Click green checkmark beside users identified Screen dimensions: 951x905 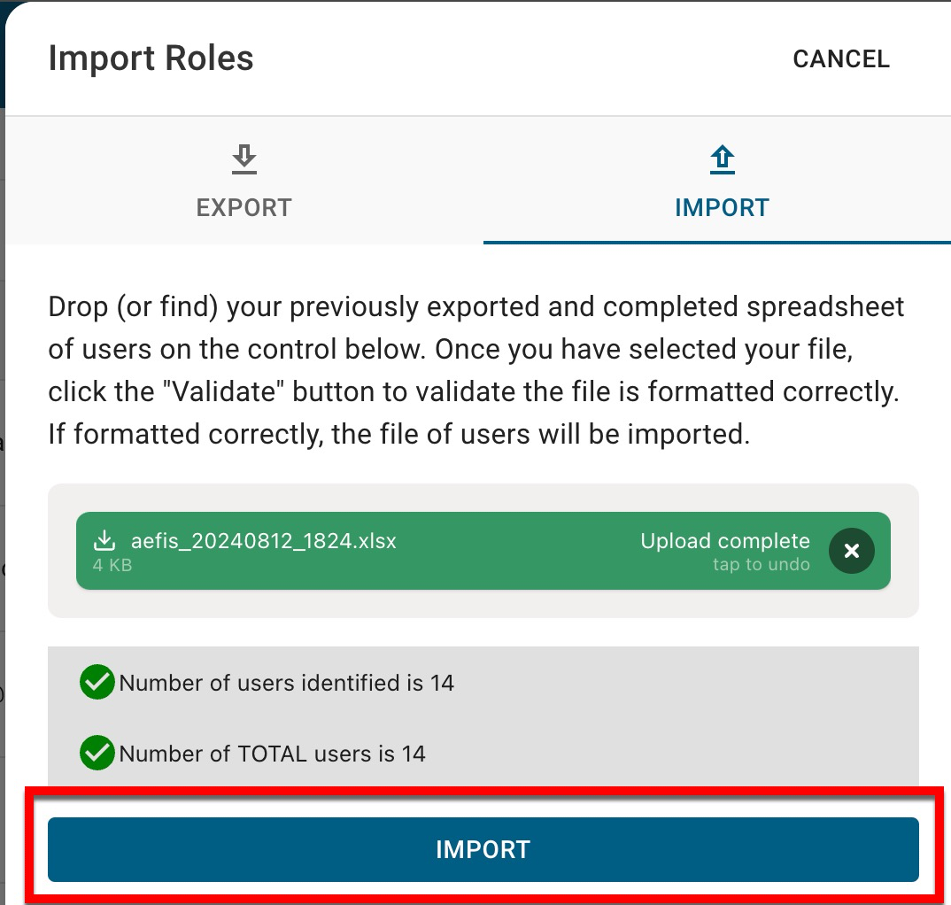[97, 683]
